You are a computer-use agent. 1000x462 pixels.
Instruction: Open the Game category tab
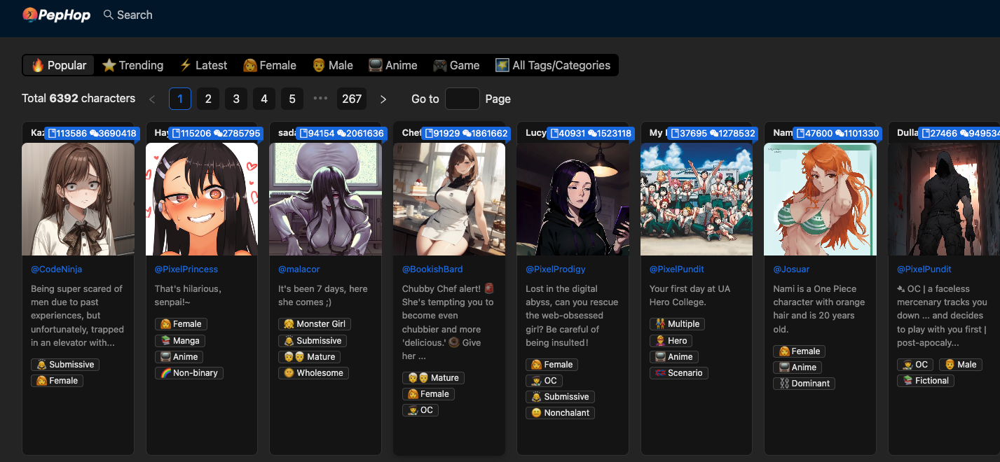point(456,65)
